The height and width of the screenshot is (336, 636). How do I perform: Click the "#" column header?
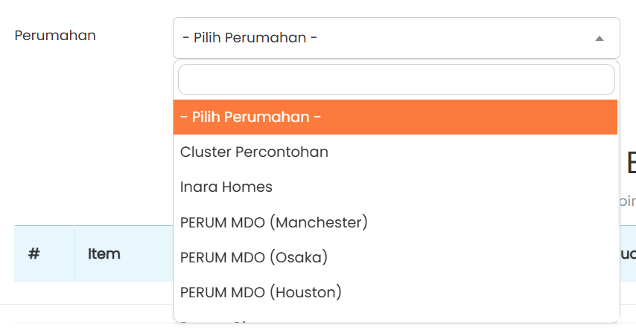(34, 253)
